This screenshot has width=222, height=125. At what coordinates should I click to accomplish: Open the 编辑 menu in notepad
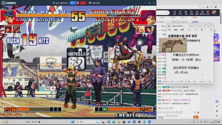pyautogui.click(x=176, y=30)
